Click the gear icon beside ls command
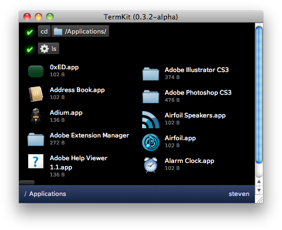 (x=44, y=49)
